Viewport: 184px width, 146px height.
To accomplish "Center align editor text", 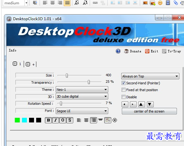I will [x=53, y=2].
